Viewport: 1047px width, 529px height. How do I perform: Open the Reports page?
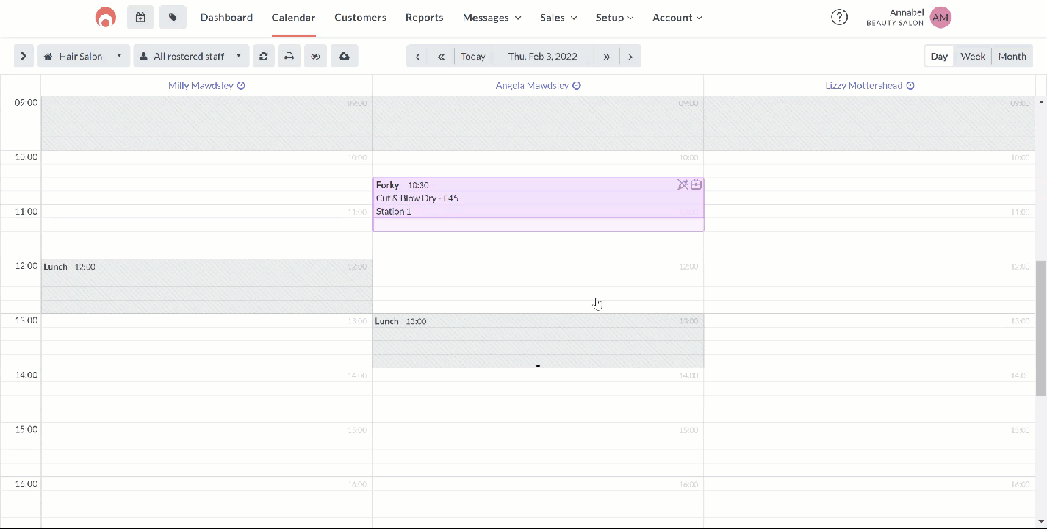424,18
